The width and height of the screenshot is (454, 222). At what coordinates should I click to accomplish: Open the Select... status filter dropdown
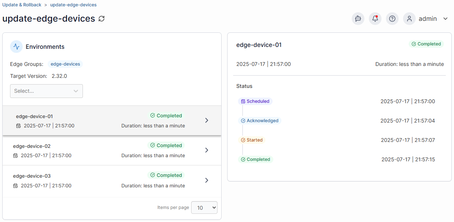(x=46, y=91)
